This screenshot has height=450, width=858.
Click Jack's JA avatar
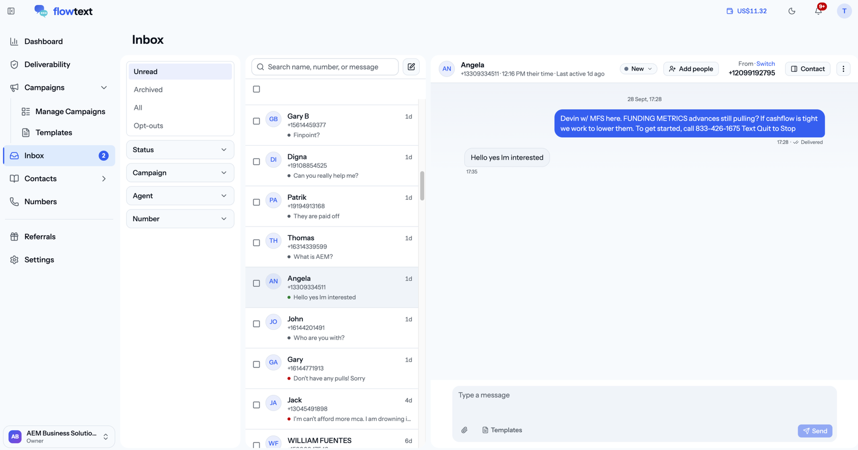click(273, 403)
